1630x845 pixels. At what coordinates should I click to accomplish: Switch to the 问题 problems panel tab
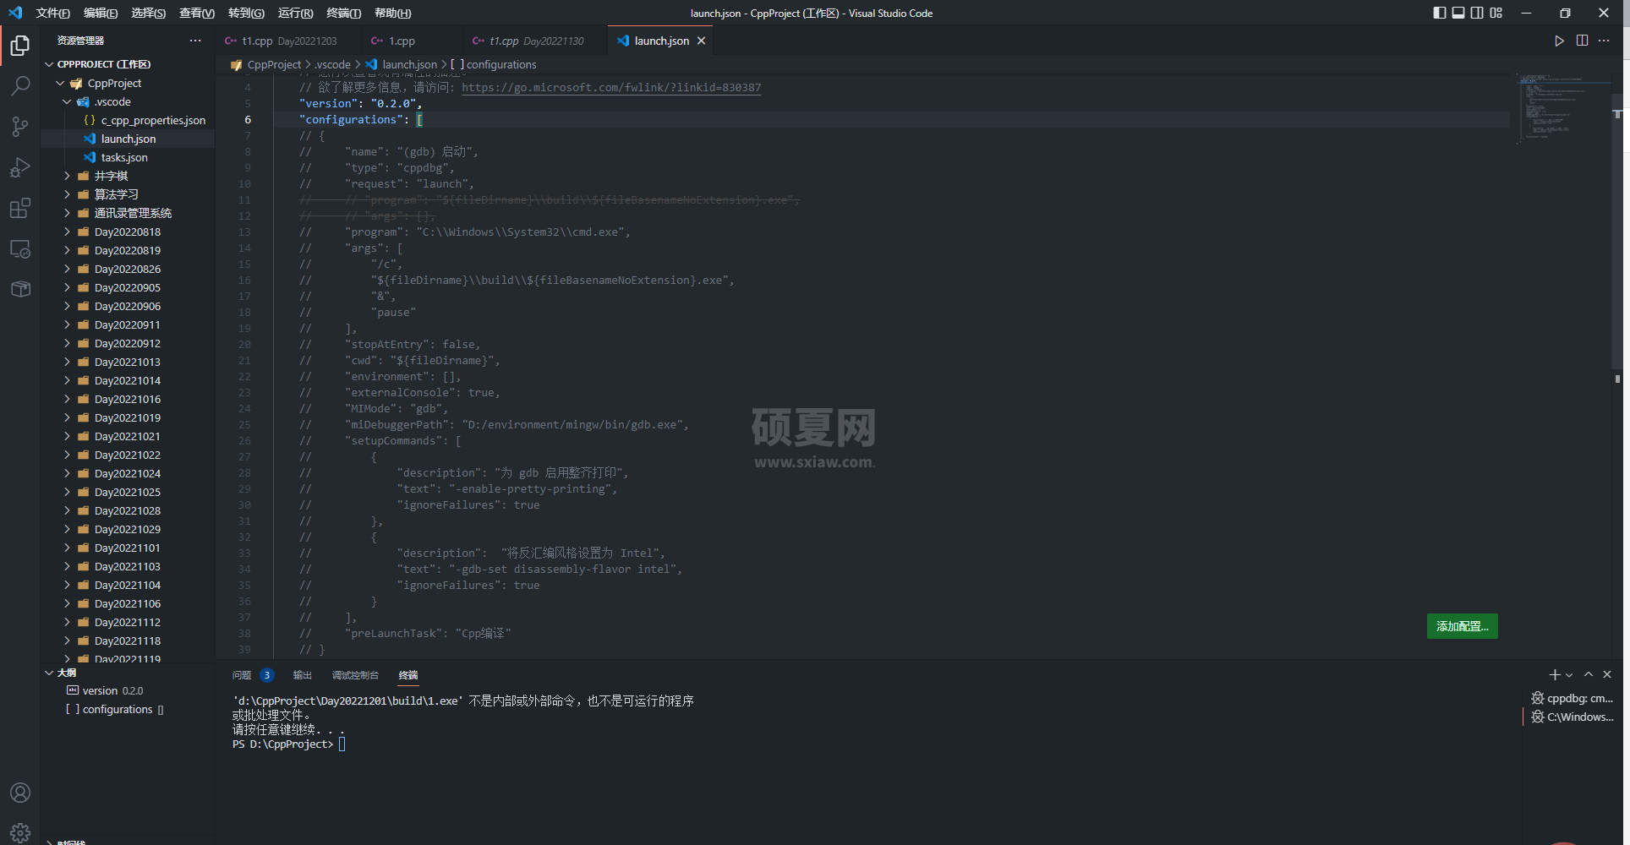click(x=252, y=675)
